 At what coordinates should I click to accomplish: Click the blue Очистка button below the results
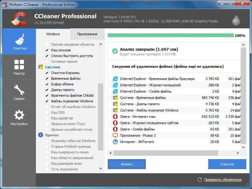click(x=227, y=164)
